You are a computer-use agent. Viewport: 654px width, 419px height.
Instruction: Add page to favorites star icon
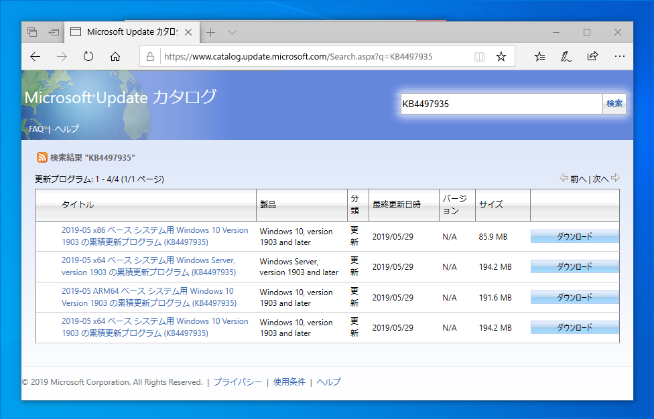pyautogui.click(x=501, y=57)
